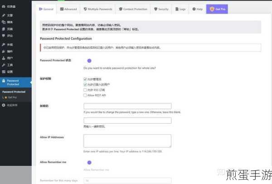Open the Dashboard (仪表盘) sidebar item
Image resolution: width=272 pixels, height=184 pixels.
(x=9, y=7)
